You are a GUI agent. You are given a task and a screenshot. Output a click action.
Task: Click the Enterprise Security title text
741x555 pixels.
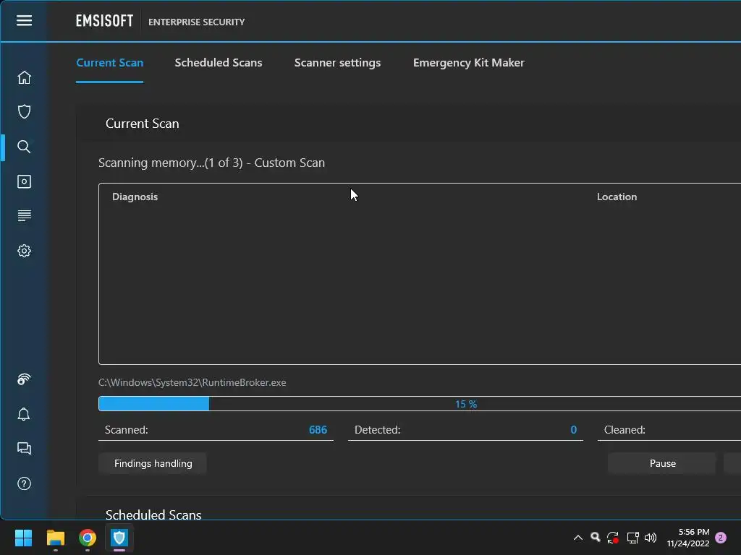tap(197, 22)
